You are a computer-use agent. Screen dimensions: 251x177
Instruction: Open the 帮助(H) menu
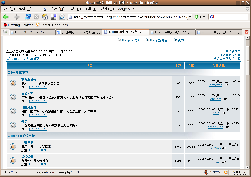[107, 9]
